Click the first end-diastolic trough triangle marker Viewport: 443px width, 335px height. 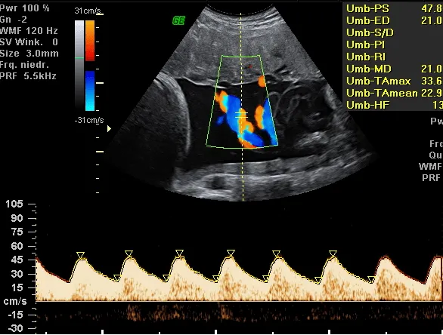coord(116,278)
